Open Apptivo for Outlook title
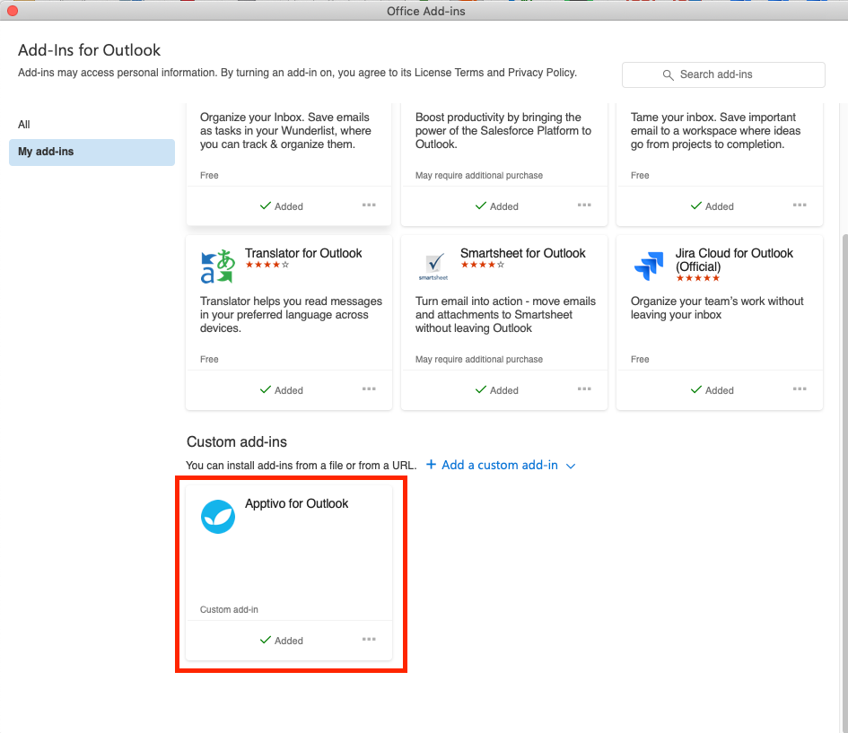The height and width of the screenshot is (733, 848). [296, 503]
